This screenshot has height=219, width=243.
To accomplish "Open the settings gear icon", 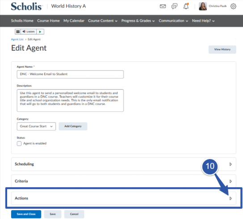I will tap(233, 6).
